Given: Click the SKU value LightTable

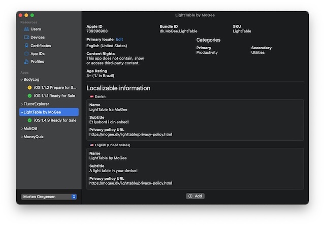Looking at the screenshot, I should [242, 31].
